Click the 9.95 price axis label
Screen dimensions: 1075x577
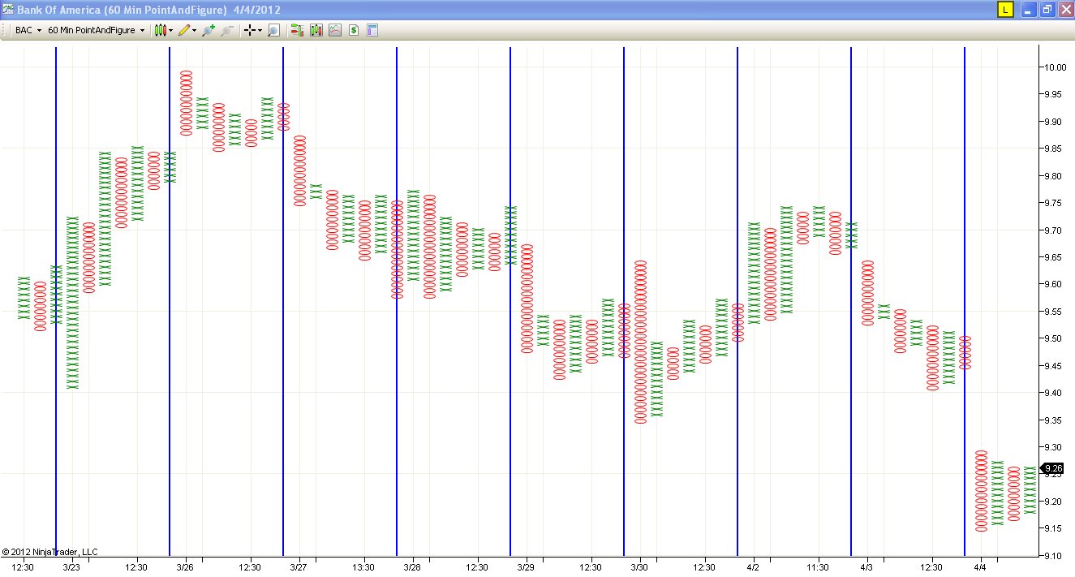tap(1054, 94)
